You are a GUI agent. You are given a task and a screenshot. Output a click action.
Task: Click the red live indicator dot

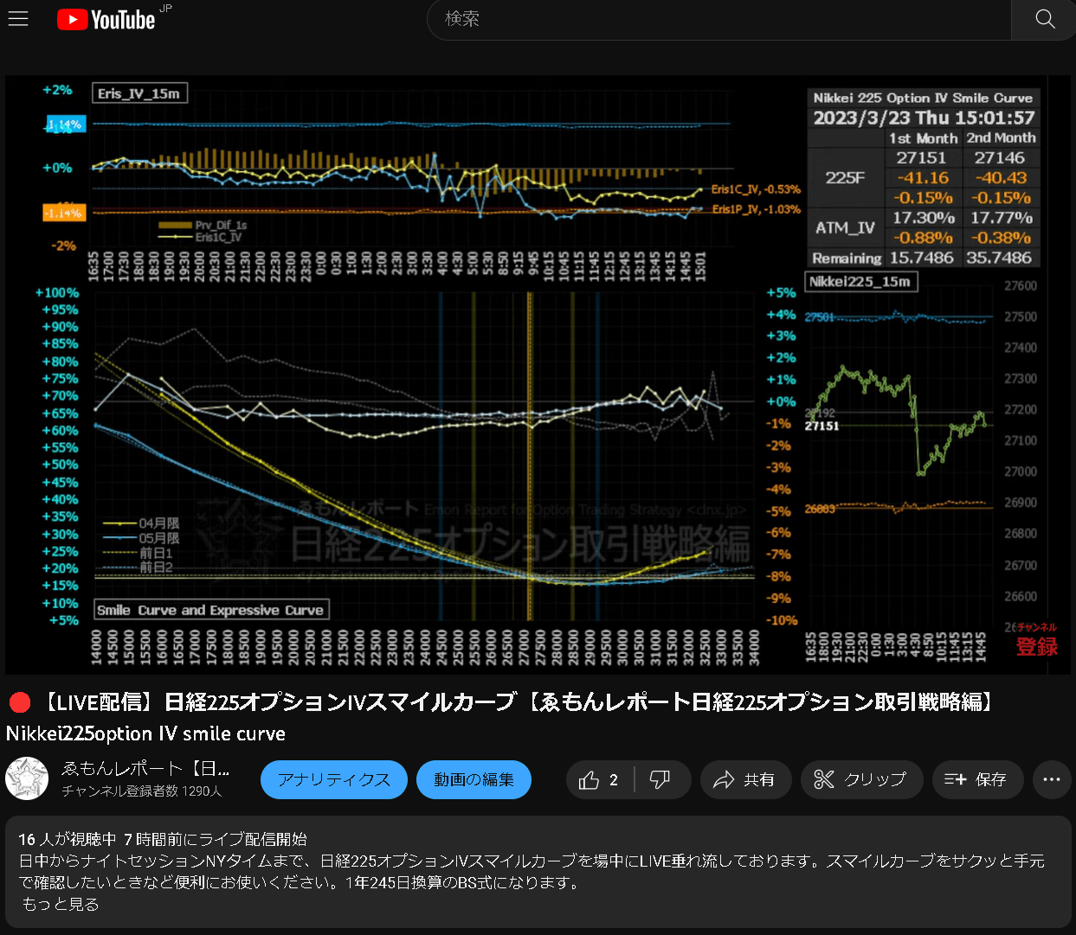[x=20, y=702]
